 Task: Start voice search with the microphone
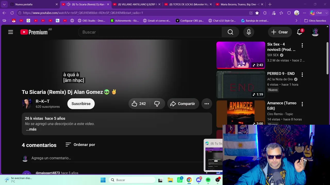tap(249, 32)
